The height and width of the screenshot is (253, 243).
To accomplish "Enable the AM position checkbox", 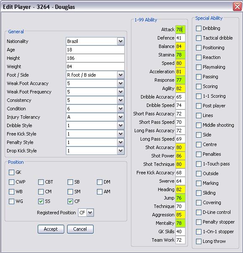I will pyautogui.click(x=100, y=192).
